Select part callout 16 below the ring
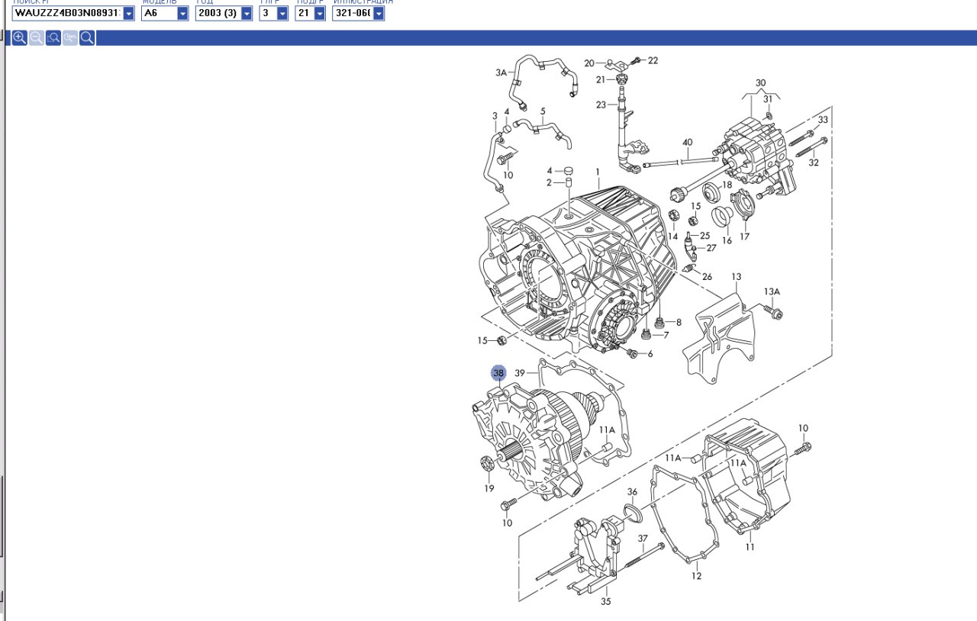 click(727, 240)
